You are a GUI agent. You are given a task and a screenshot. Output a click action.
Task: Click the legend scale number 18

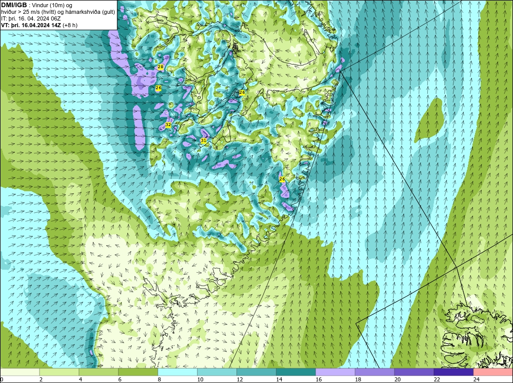point(358,379)
